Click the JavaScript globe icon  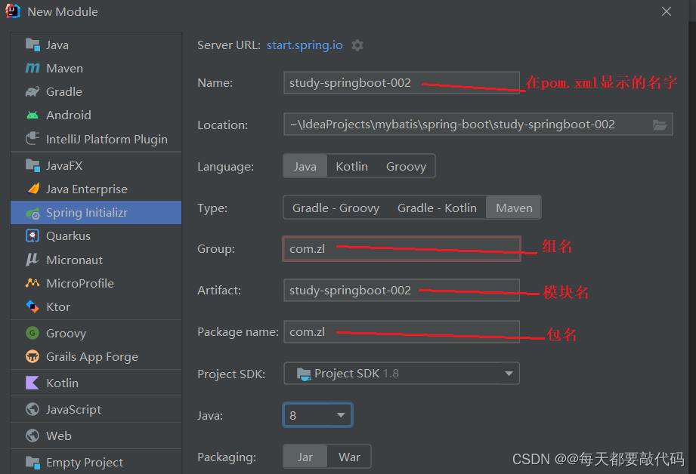click(32, 409)
